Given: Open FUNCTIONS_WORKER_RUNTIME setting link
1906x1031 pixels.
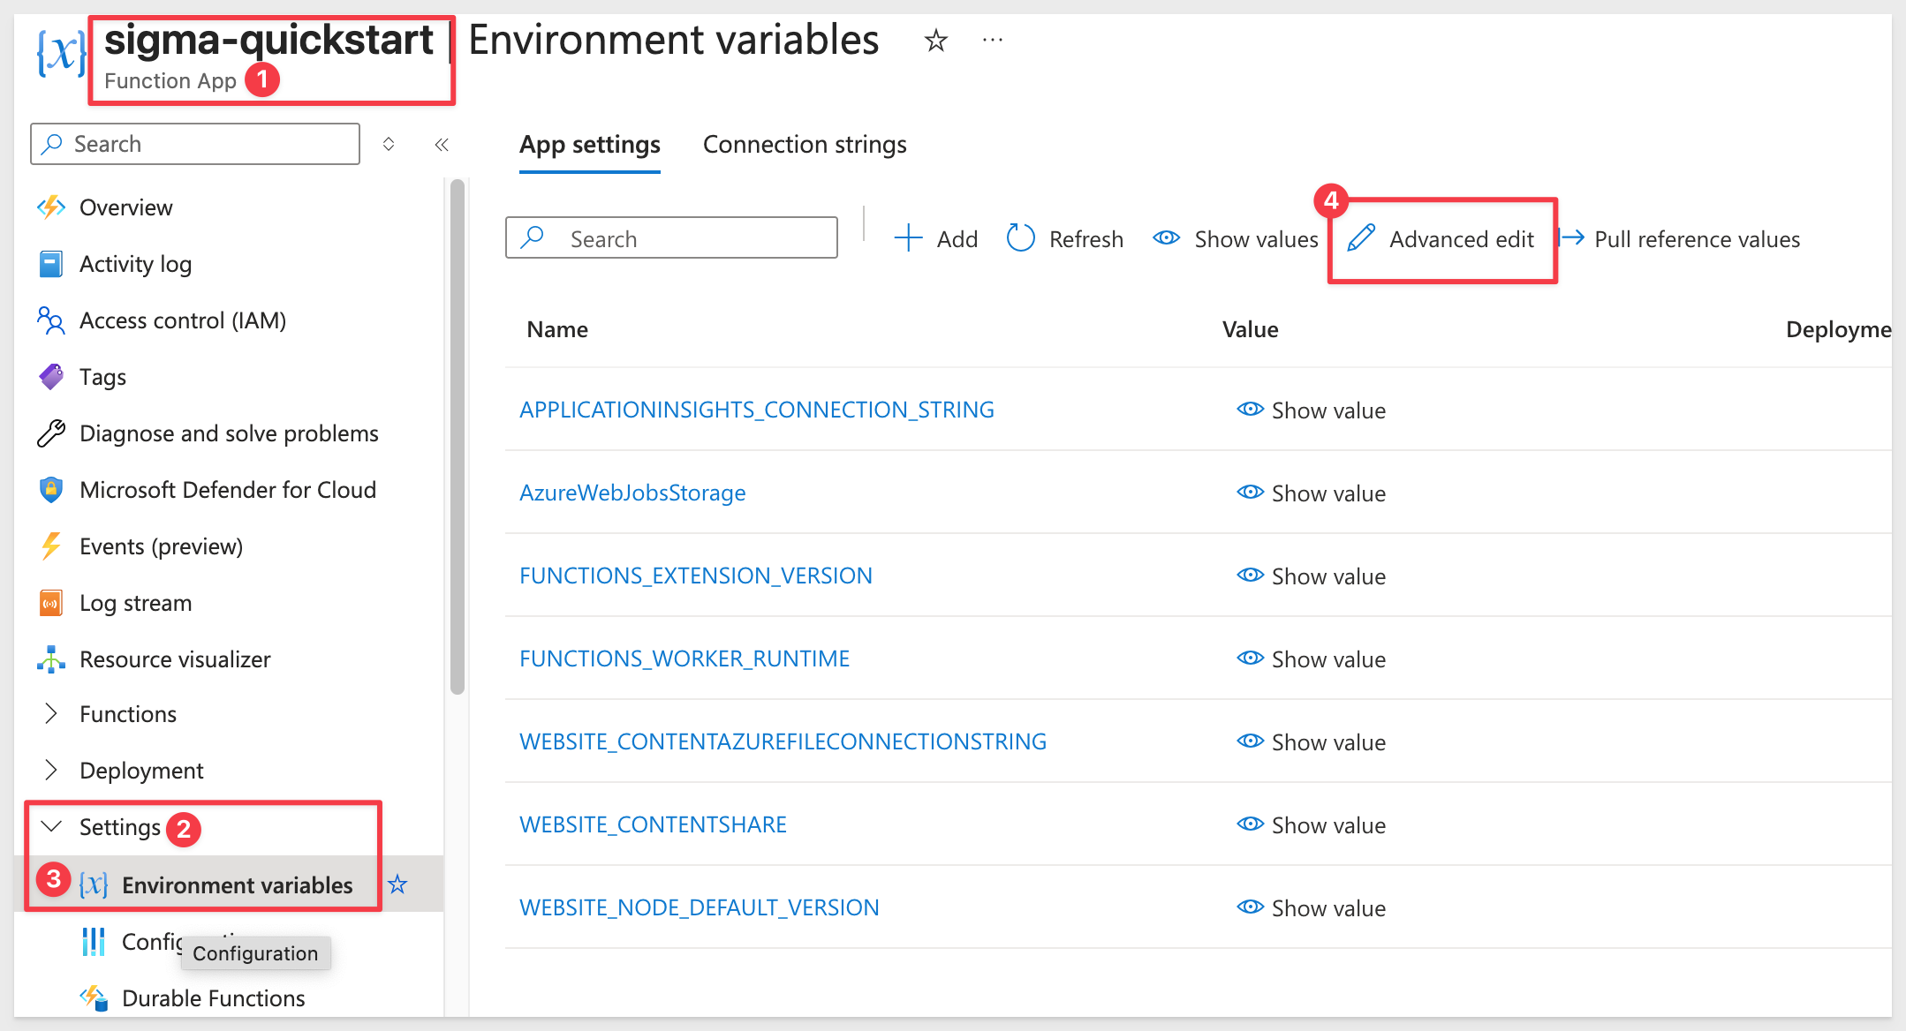Looking at the screenshot, I should click(x=684, y=658).
